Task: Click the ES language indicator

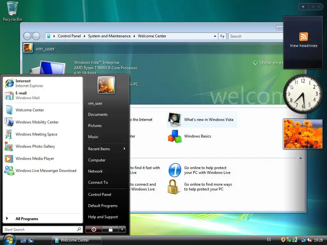Action: click(269, 240)
